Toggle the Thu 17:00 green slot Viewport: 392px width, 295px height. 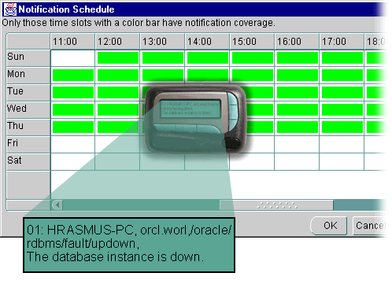(342, 127)
